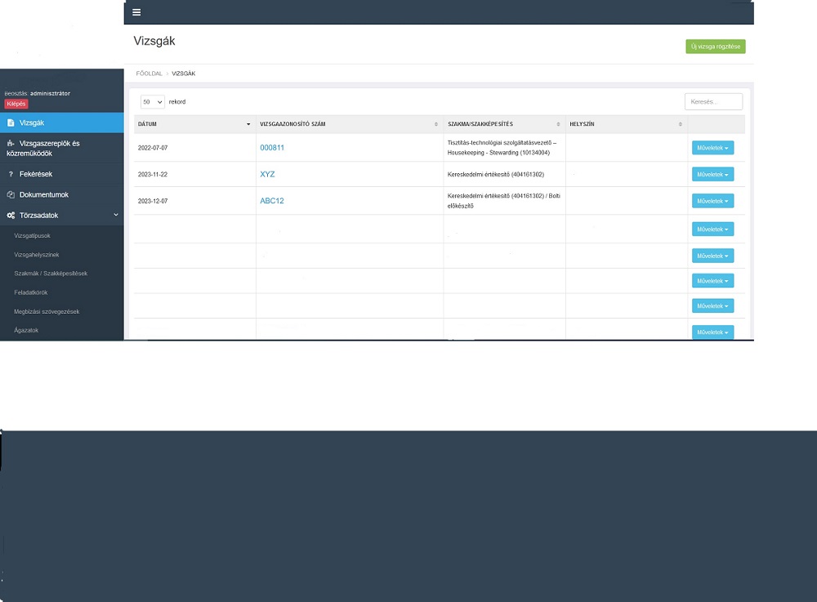Click the Dokumentumok copy icon in sidebar
Image resolution: width=817 pixels, height=602 pixels.
click(x=11, y=195)
